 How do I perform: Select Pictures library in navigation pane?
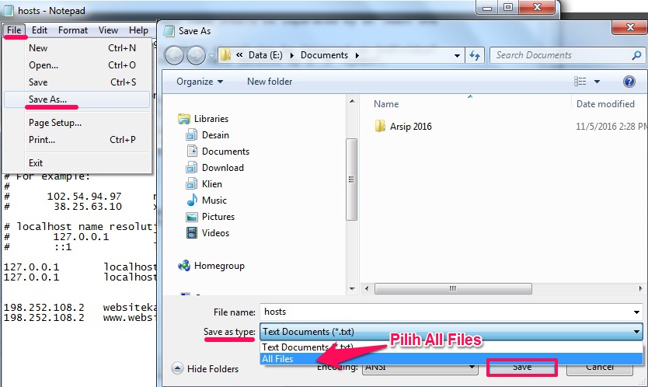point(218,217)
